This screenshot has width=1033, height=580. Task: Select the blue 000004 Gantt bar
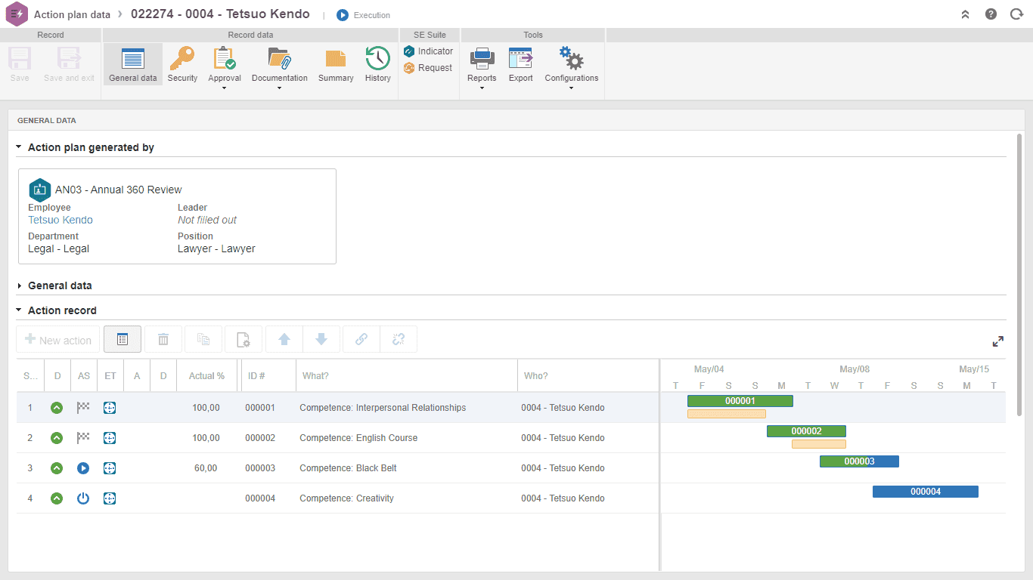click(x=926, y=492)
